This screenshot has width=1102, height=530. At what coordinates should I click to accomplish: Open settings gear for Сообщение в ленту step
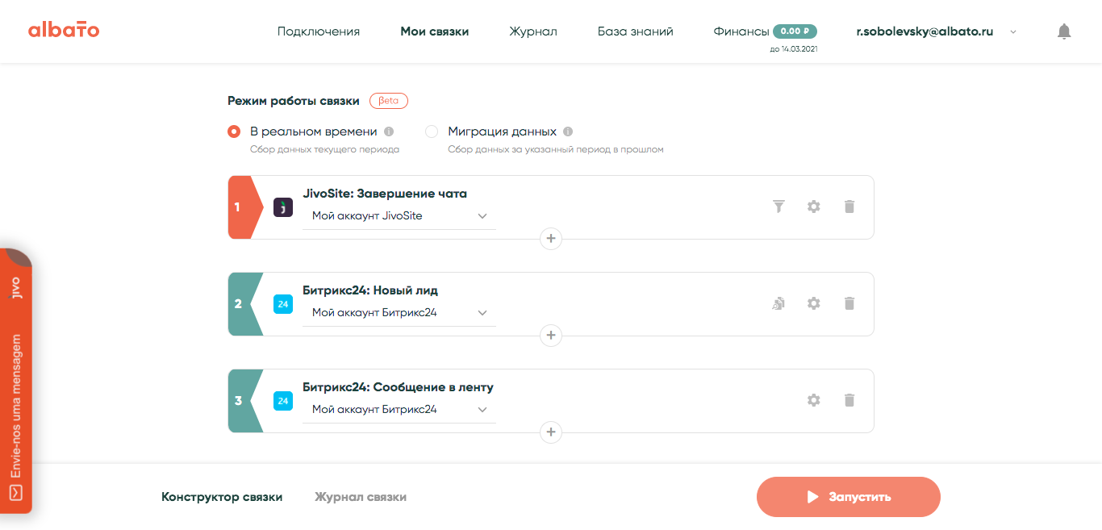tap(814, 400)
